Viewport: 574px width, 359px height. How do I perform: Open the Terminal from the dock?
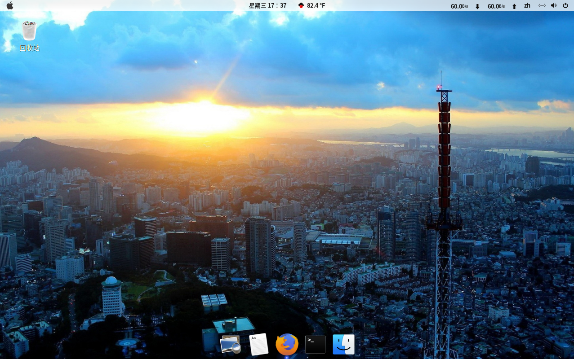[x=315, y=344]
